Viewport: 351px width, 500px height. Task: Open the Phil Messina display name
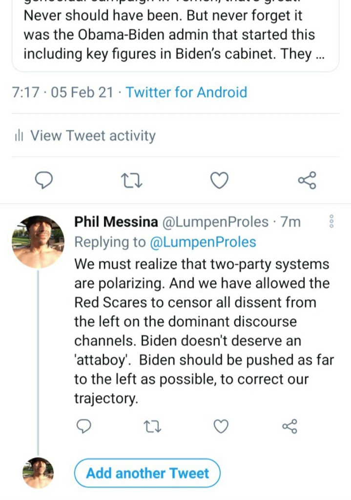(x=116, y=222)
